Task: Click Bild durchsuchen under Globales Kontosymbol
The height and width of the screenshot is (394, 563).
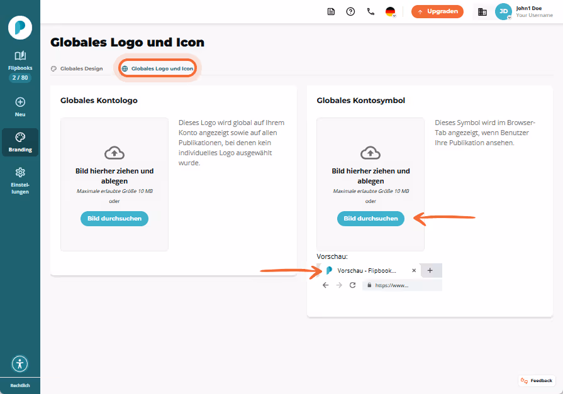Action: [x=371, y=219]
